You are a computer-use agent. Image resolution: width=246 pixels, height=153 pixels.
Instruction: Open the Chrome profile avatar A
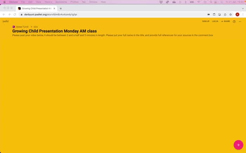pos(237,15)
